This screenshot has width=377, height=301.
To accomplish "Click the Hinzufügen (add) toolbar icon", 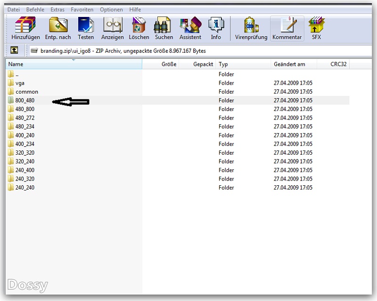I will tap(25, 28).
